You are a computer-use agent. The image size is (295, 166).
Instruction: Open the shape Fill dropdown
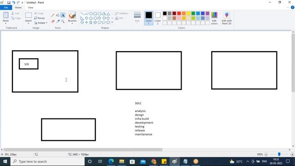coord(120,18)
